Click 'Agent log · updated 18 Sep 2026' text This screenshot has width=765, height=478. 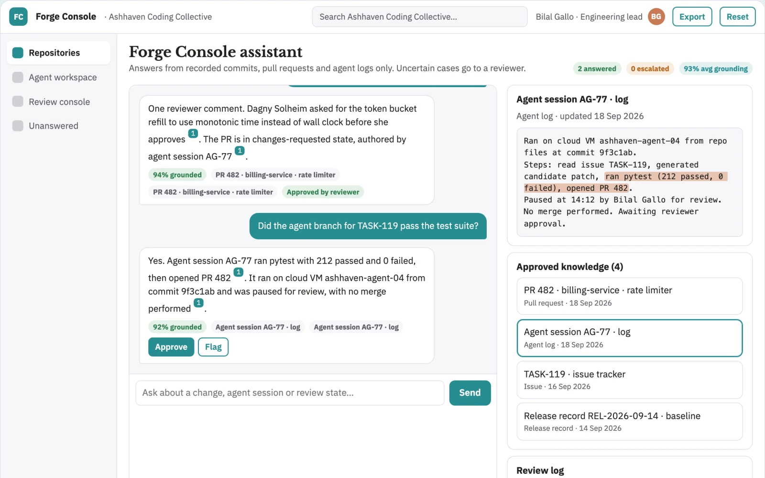580,116
